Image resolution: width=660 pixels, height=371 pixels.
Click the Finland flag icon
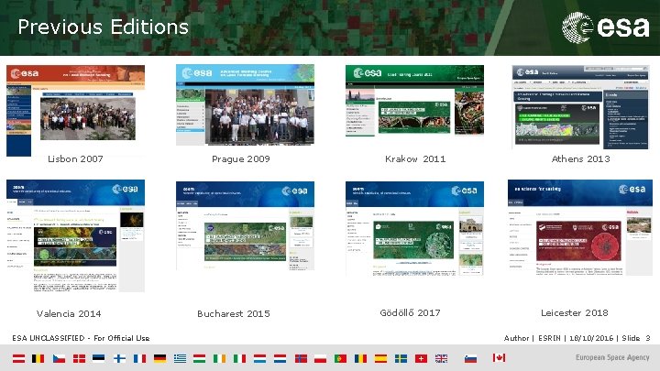[119, 358]
